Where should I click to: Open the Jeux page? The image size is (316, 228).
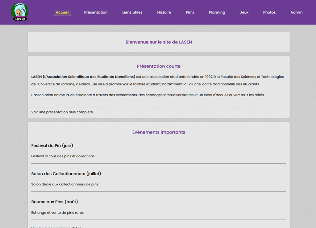pyautogui.click(x=244, y=12)
